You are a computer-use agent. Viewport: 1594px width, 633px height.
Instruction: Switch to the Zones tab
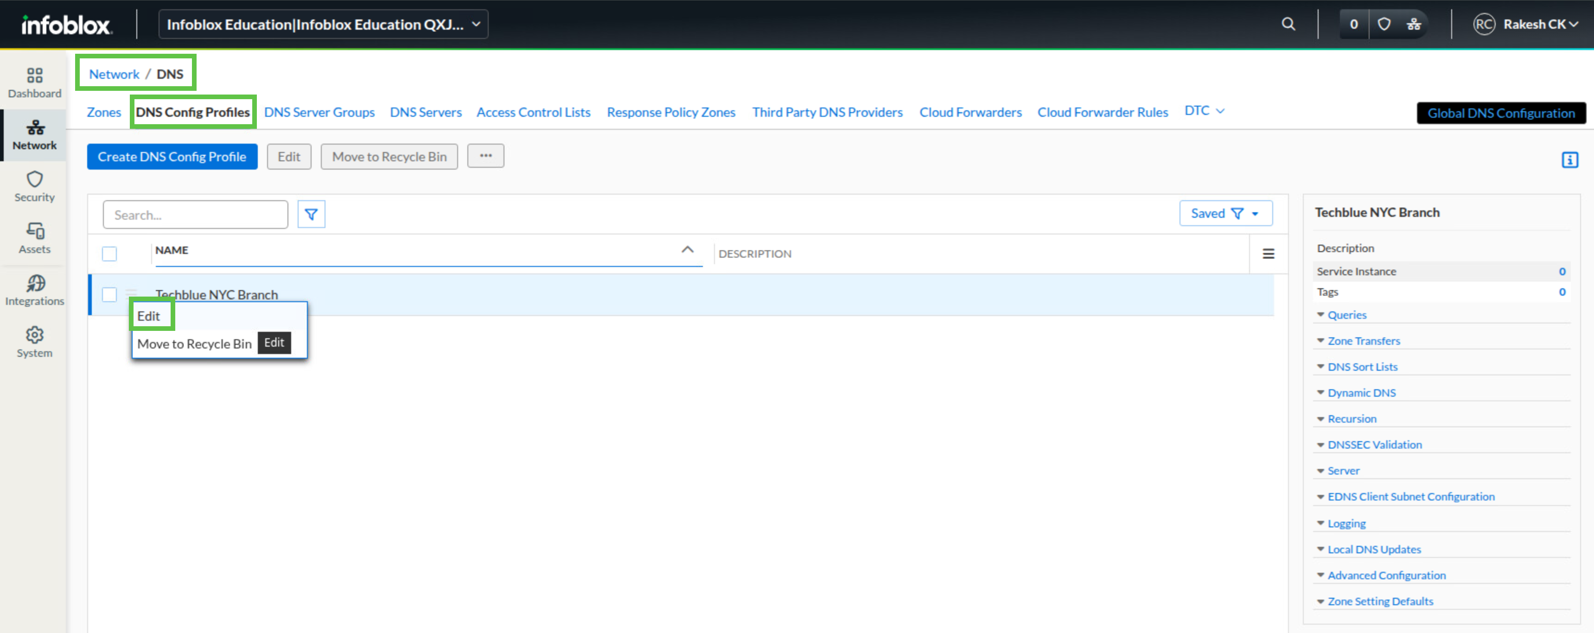104,112
